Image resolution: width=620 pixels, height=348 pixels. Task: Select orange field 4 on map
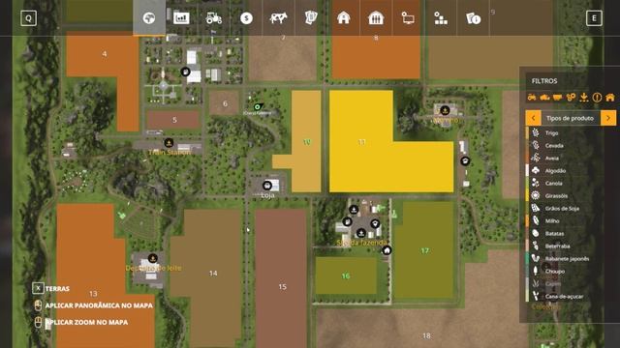(x=105, y=54)
